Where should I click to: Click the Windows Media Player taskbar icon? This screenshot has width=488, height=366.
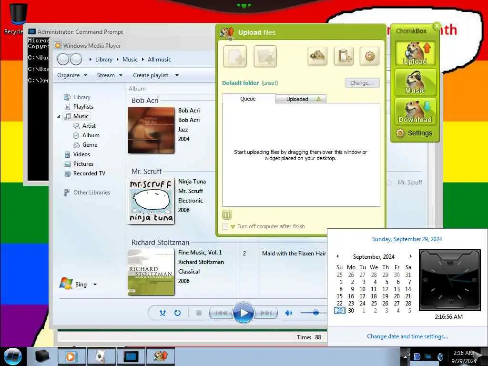pyautogui.click(x=71, y=356)
